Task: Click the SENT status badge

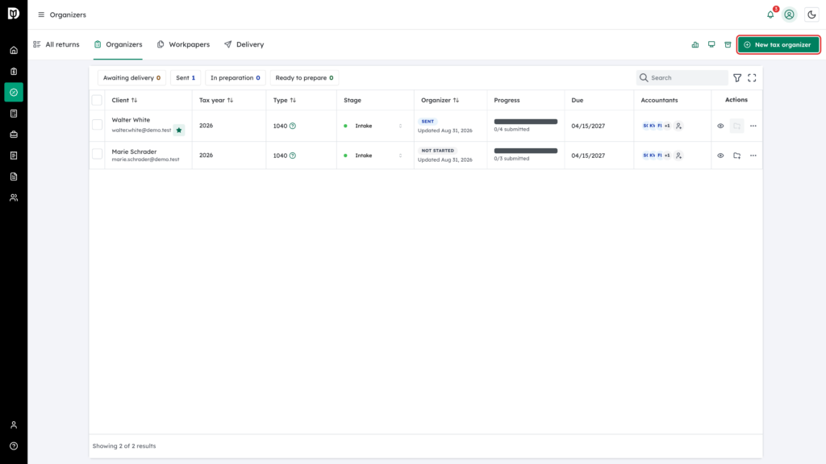Action: (x=428, y=122)
